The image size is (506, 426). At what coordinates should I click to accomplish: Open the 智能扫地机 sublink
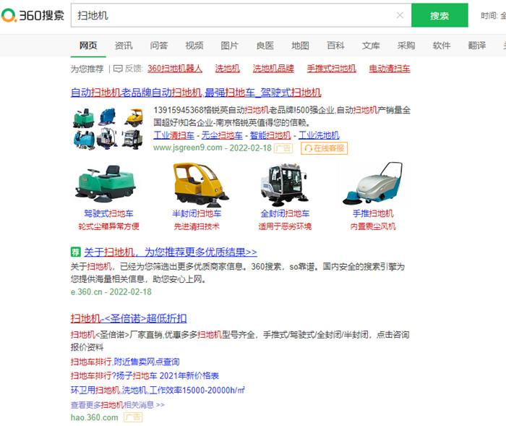coord(270,135)
